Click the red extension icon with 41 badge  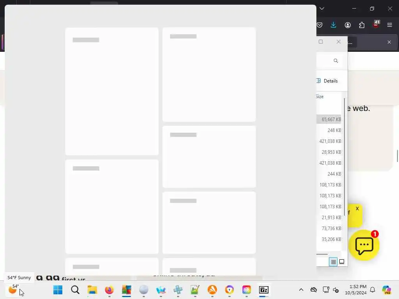tap(376, 24)
